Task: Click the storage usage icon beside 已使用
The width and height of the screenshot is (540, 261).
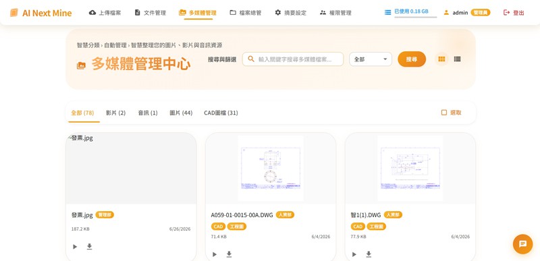Action: (x=387, y=12)
